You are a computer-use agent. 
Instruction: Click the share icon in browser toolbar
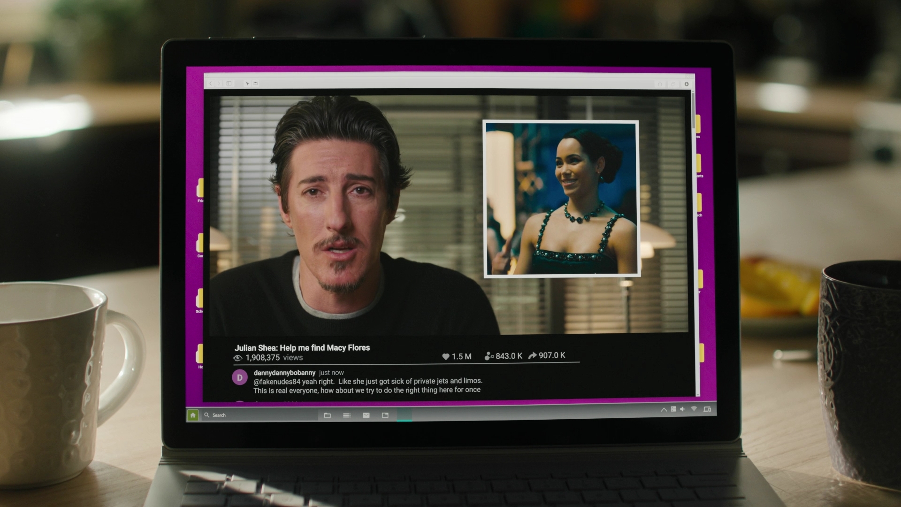click(660, 84)
